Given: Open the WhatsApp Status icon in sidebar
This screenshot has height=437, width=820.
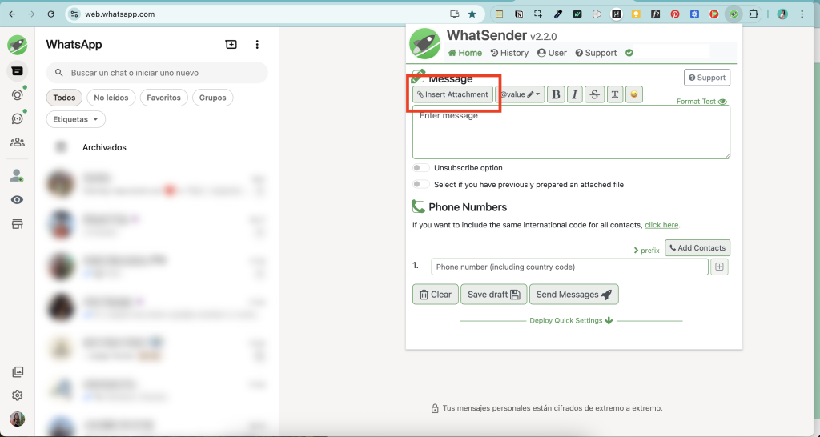Looking at the screenshot, I should click(x=17, y=94).
